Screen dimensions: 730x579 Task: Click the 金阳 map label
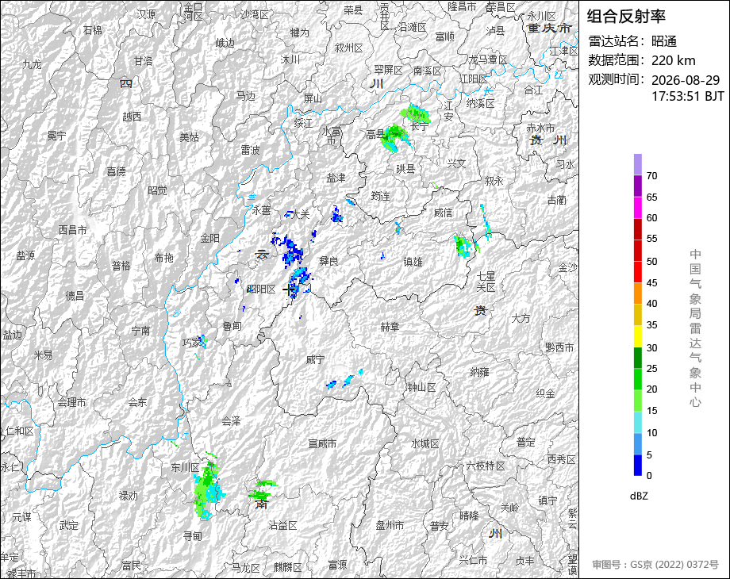tap(209, 238)
